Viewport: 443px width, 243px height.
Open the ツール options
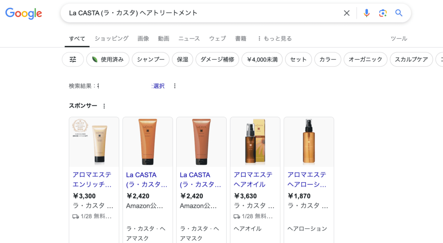399,38
